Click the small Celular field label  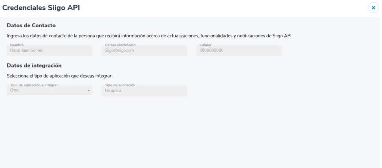tap(206, 45)
